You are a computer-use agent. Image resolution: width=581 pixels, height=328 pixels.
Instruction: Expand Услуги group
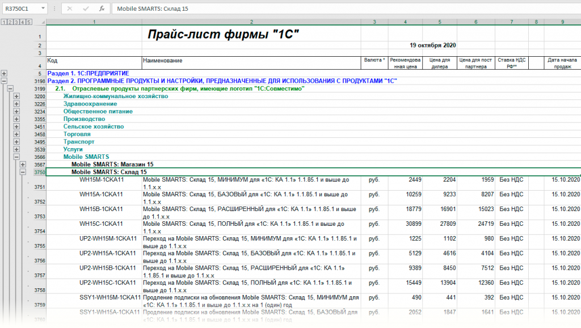(x=16, y=149)
